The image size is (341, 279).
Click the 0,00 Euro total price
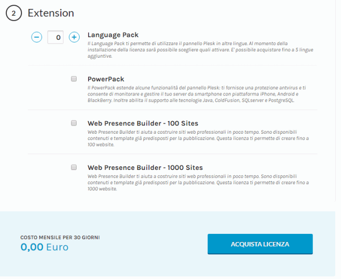tap(45, 247)
